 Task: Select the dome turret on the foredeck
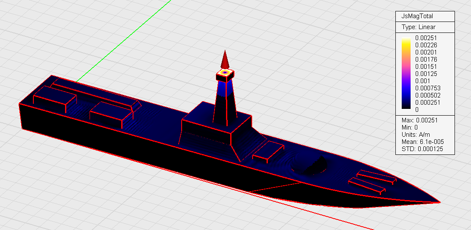[309, 164]
